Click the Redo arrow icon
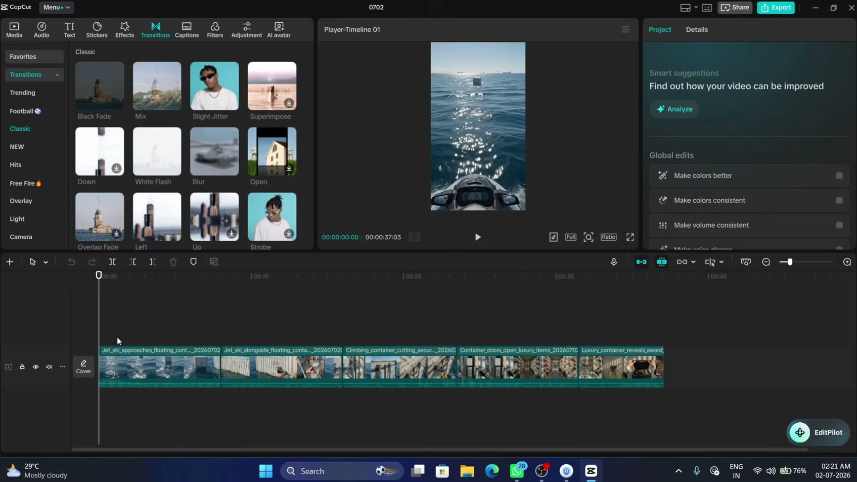857x482 pixels. pyautogui.click(x=92, y=262)
